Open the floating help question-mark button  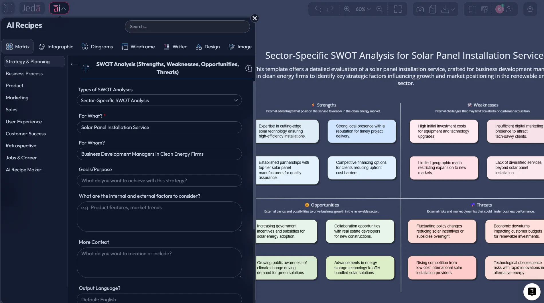[x=532, y=292]
